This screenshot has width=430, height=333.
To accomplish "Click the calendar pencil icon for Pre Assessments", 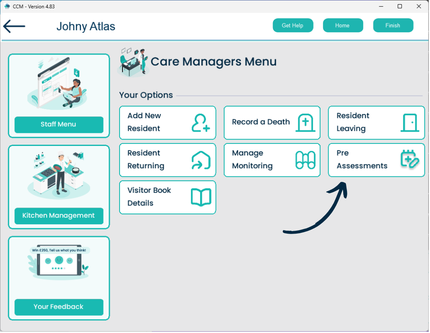I will (x=409, y=160).
